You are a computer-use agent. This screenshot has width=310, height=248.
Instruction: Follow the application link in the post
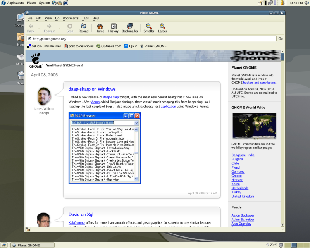point(168,107)
